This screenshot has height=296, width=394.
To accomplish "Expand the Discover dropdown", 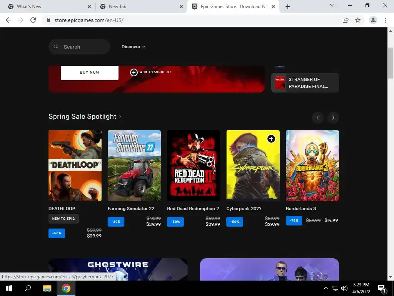I will [134, 47].
